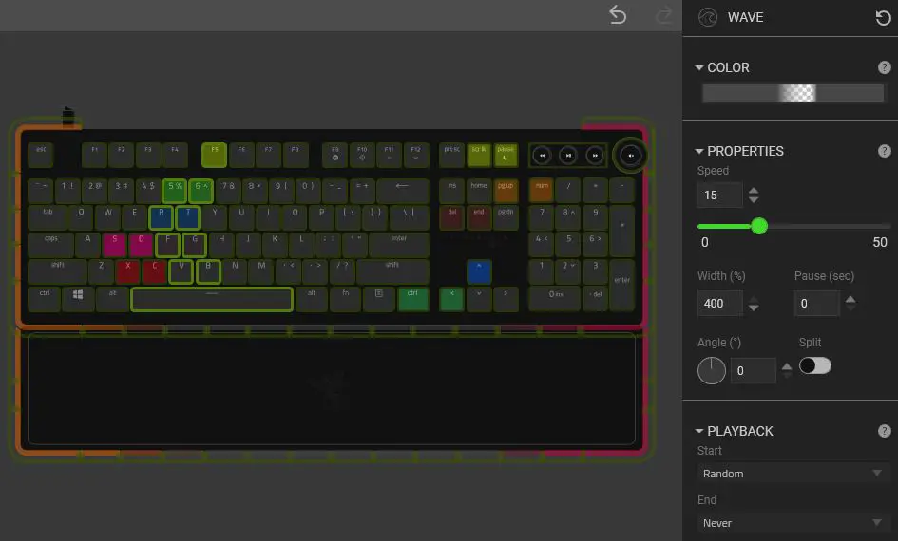The height and width of the screenshot is (541, 898).
Task: Increase the Speed value with up arrow
Action: 754,191
